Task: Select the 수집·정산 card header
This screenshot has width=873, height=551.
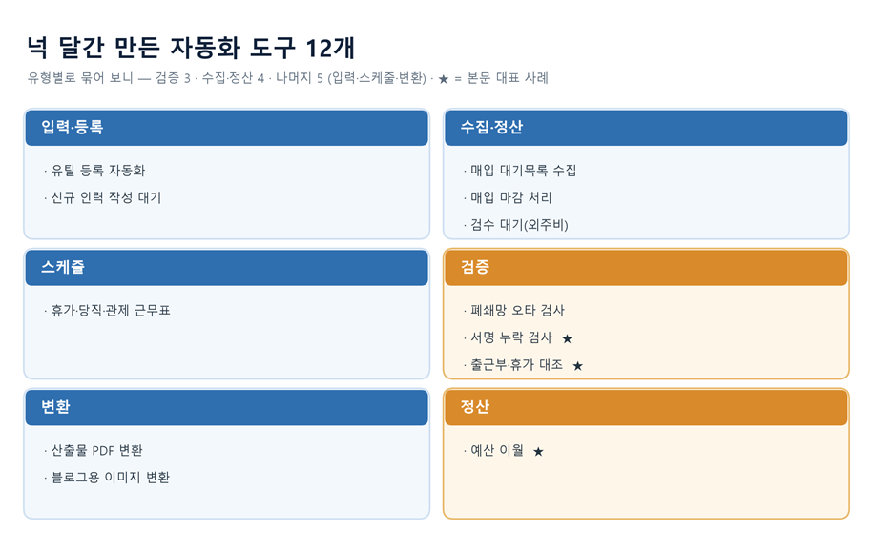Action: pos(646,128)
